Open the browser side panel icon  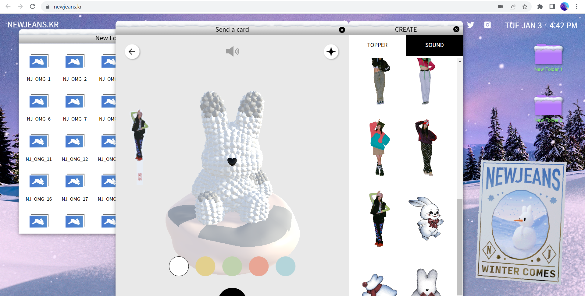point(552,7)
